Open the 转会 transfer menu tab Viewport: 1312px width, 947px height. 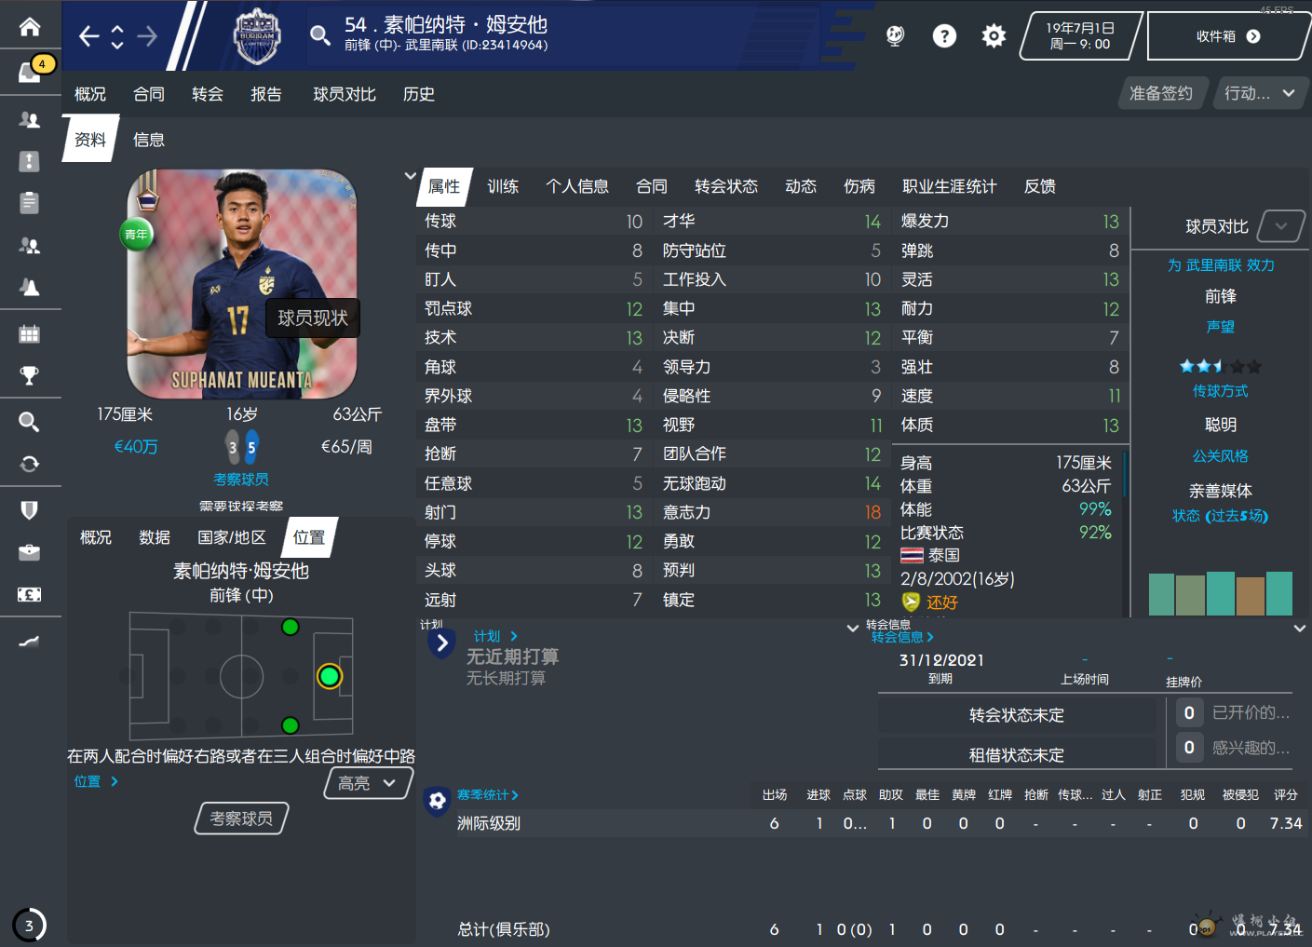coord(208,94)
